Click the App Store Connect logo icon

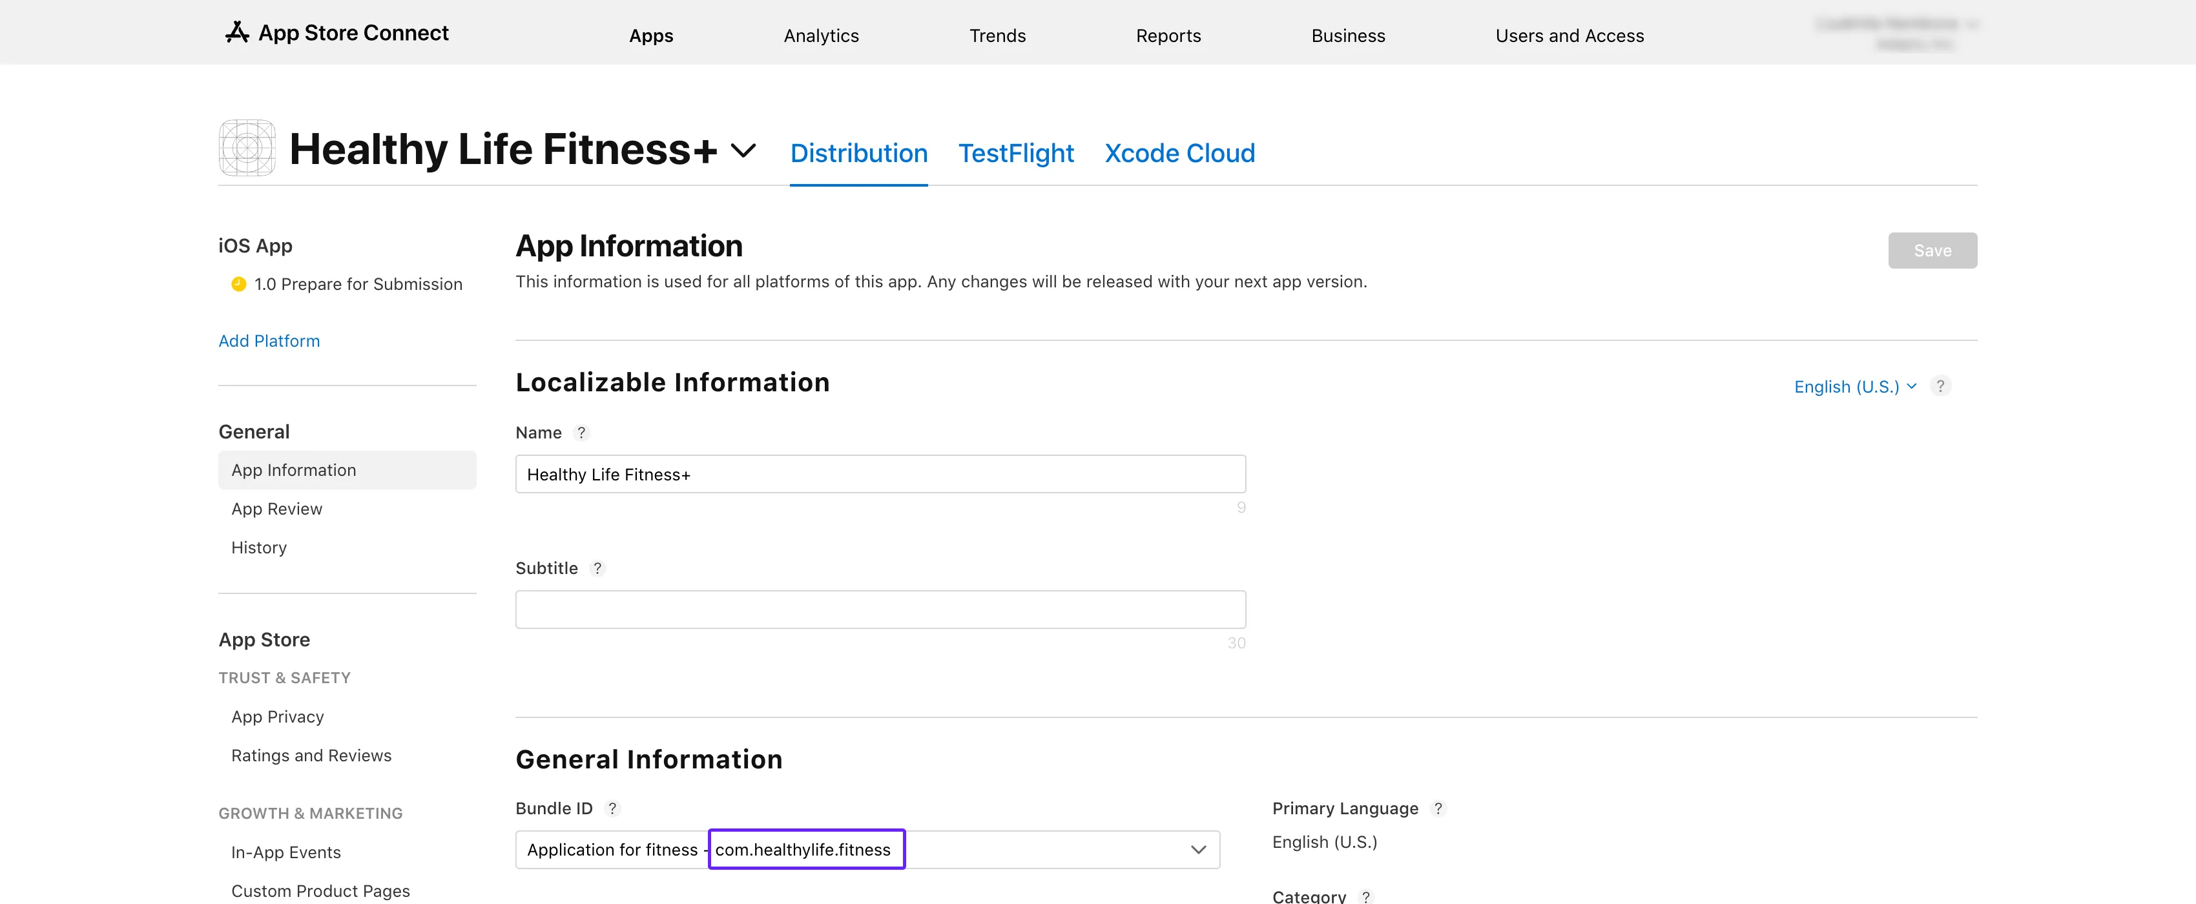click(x=236, y=32)
